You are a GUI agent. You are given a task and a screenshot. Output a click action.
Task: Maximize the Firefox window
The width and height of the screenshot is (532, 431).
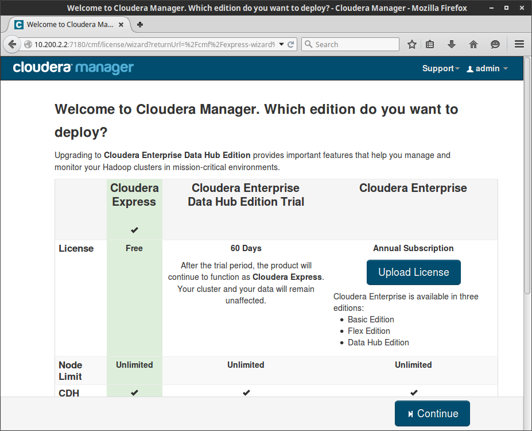507,8
